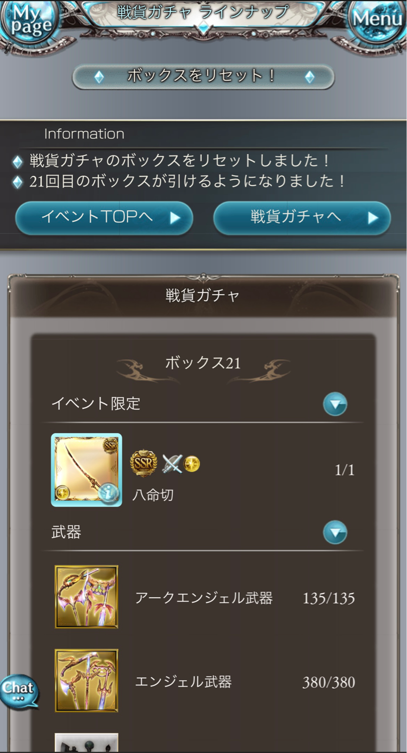Open the 八命切 weapon thumbnail
Viewport: 407px width, 753px height.
tap(86, 470)
